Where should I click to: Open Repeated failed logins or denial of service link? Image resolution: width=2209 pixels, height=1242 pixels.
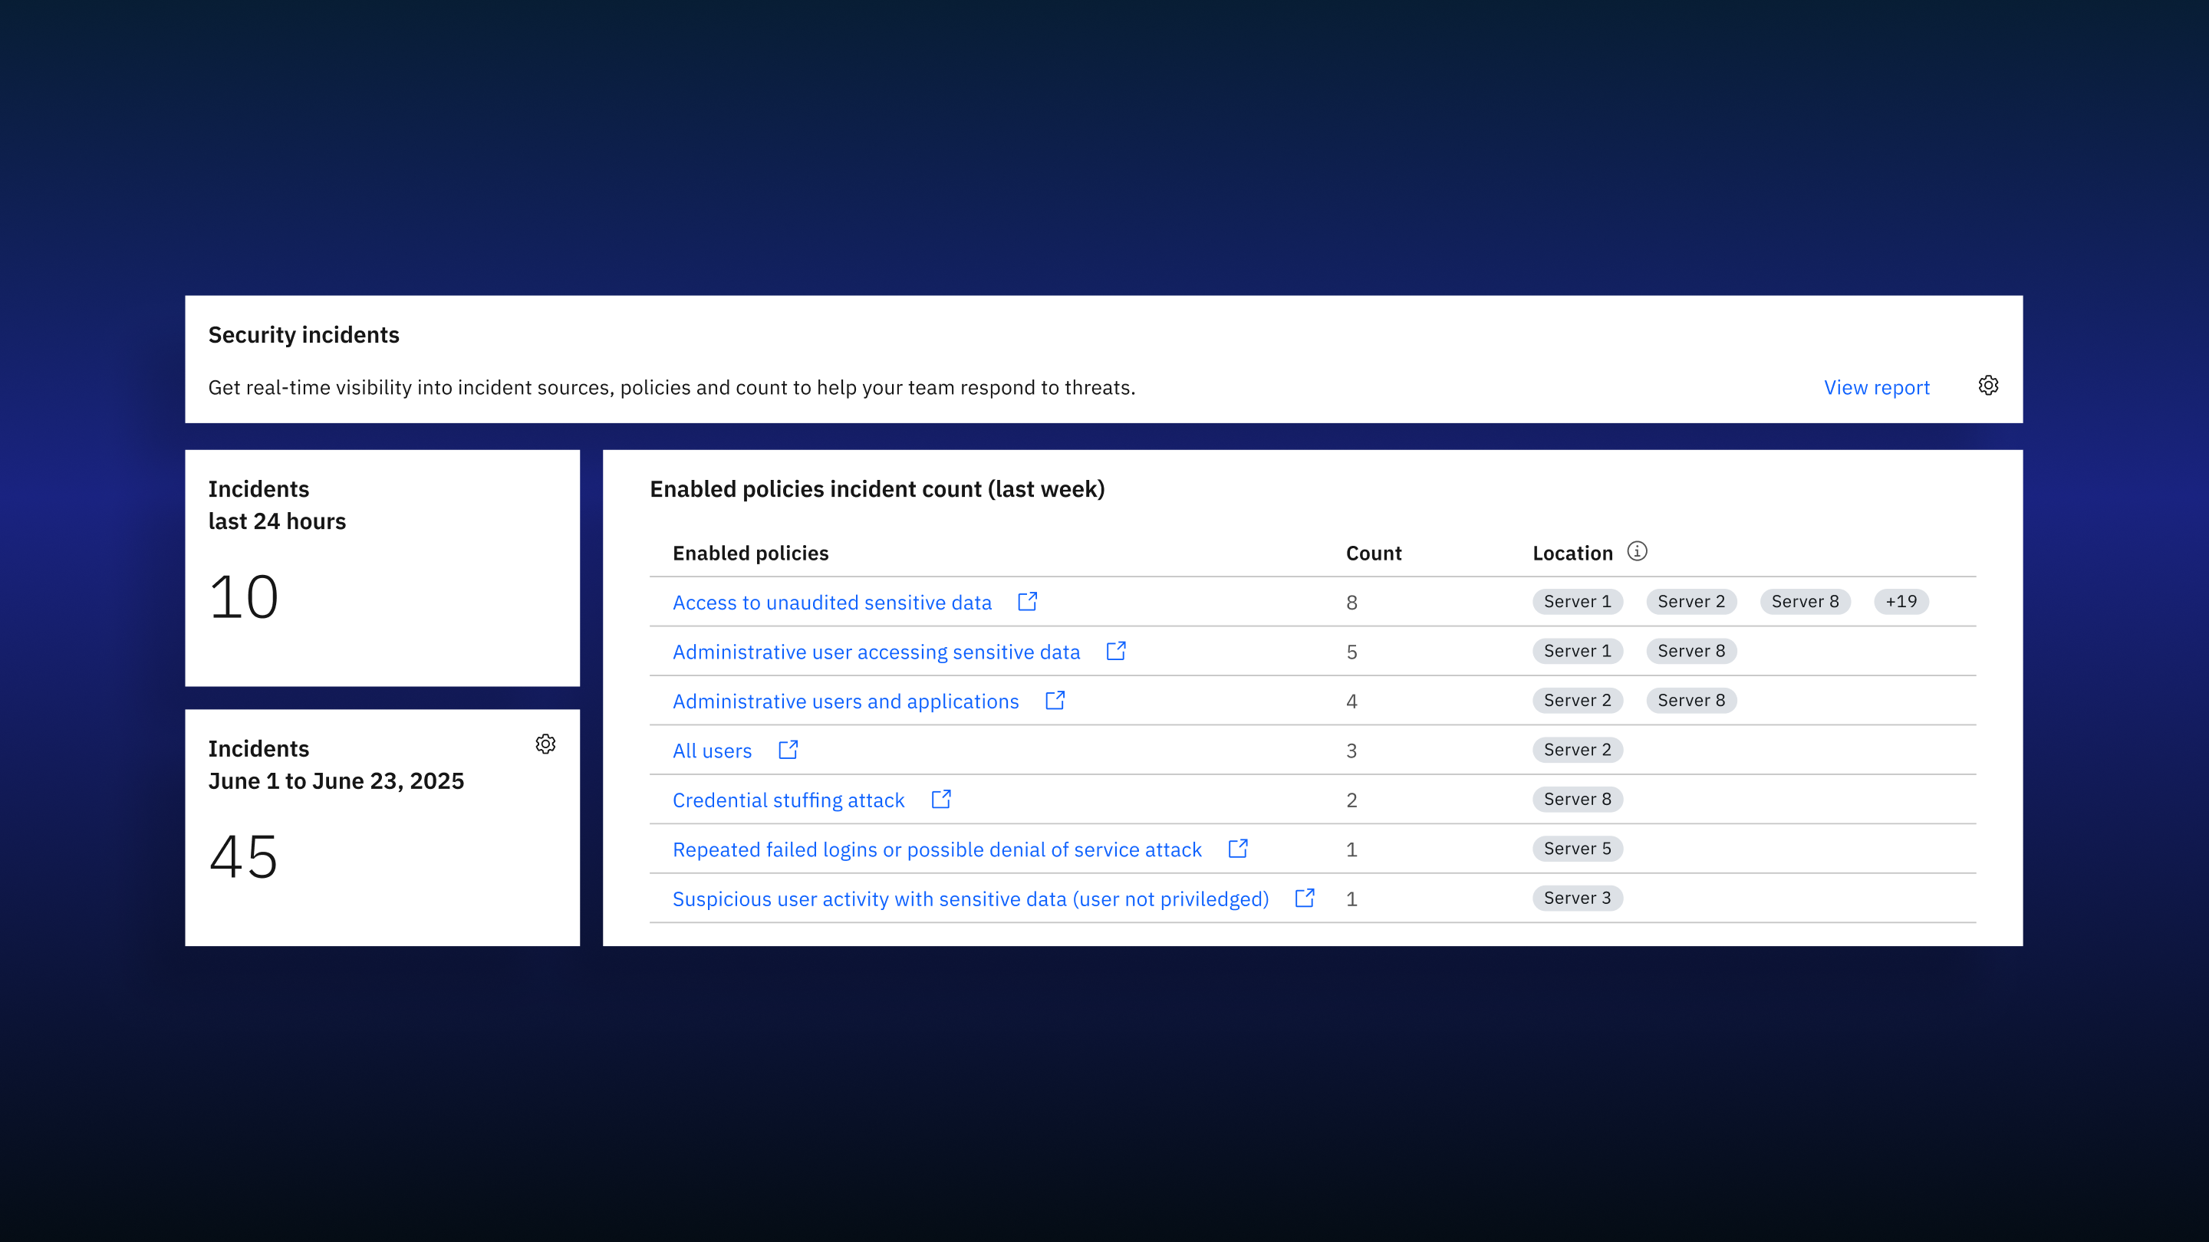click(x=937, y=849)
